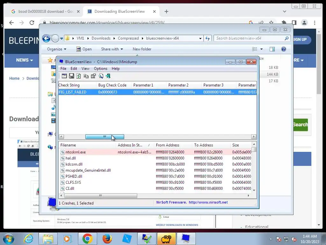Open the View menu in BlueScreenView

(x=85, y=69)
